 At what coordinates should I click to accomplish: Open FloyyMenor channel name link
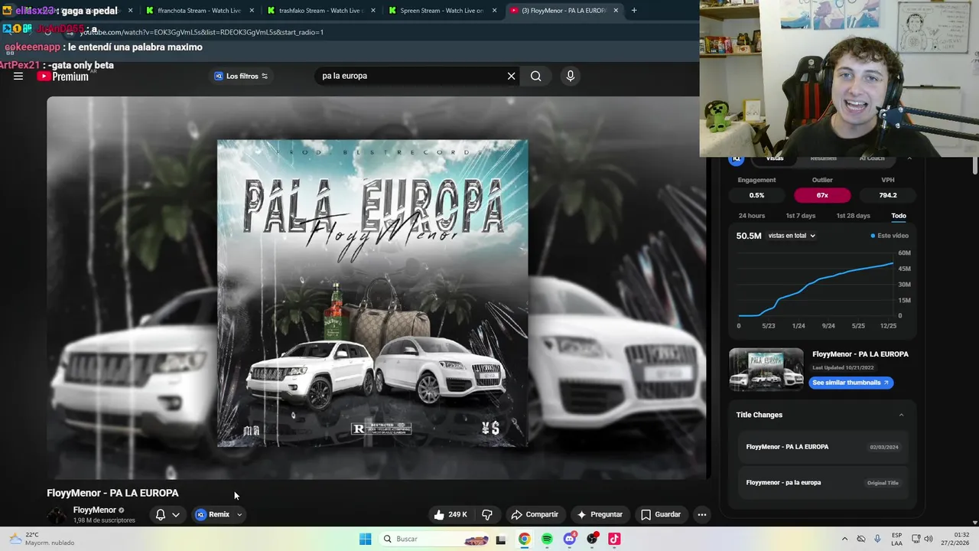point(95,510)
